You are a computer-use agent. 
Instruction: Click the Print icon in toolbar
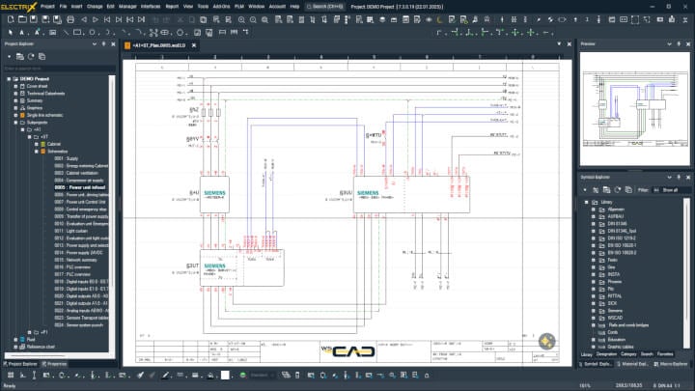pyautogui.click(x=69, y=19)
